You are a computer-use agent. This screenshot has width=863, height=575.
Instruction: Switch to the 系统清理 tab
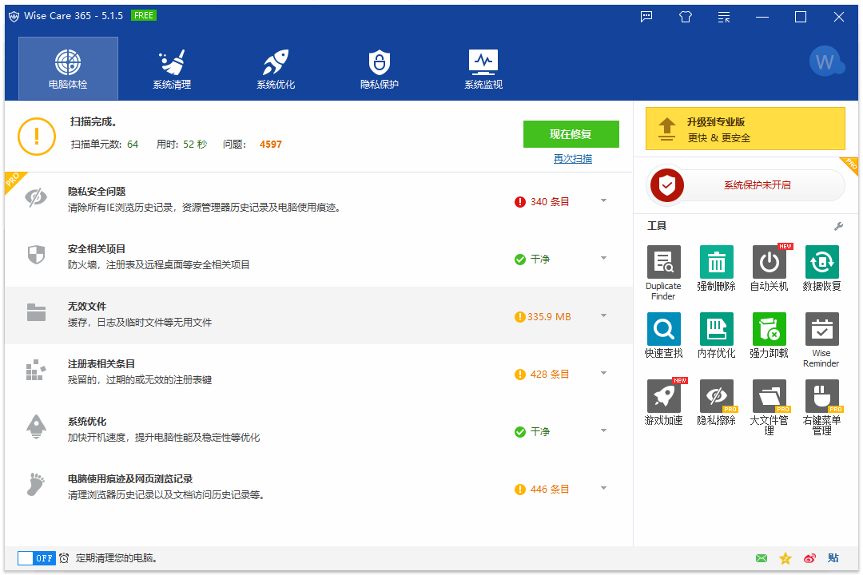[172, 68]
